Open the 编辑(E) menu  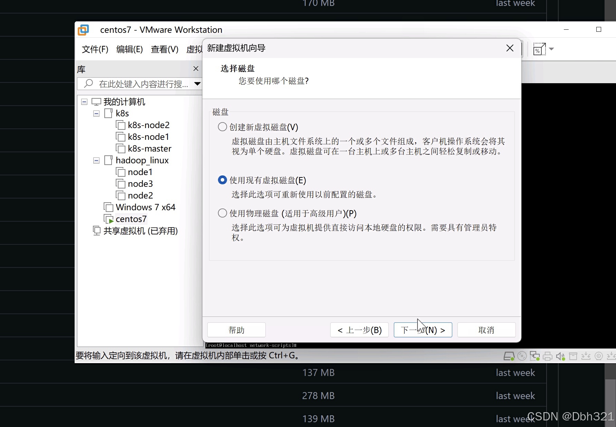coord(130,49)
